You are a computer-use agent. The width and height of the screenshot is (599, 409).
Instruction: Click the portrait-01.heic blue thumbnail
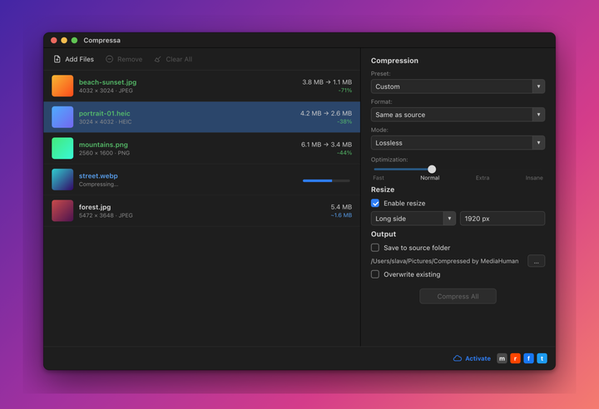click(x=62, y=117)
